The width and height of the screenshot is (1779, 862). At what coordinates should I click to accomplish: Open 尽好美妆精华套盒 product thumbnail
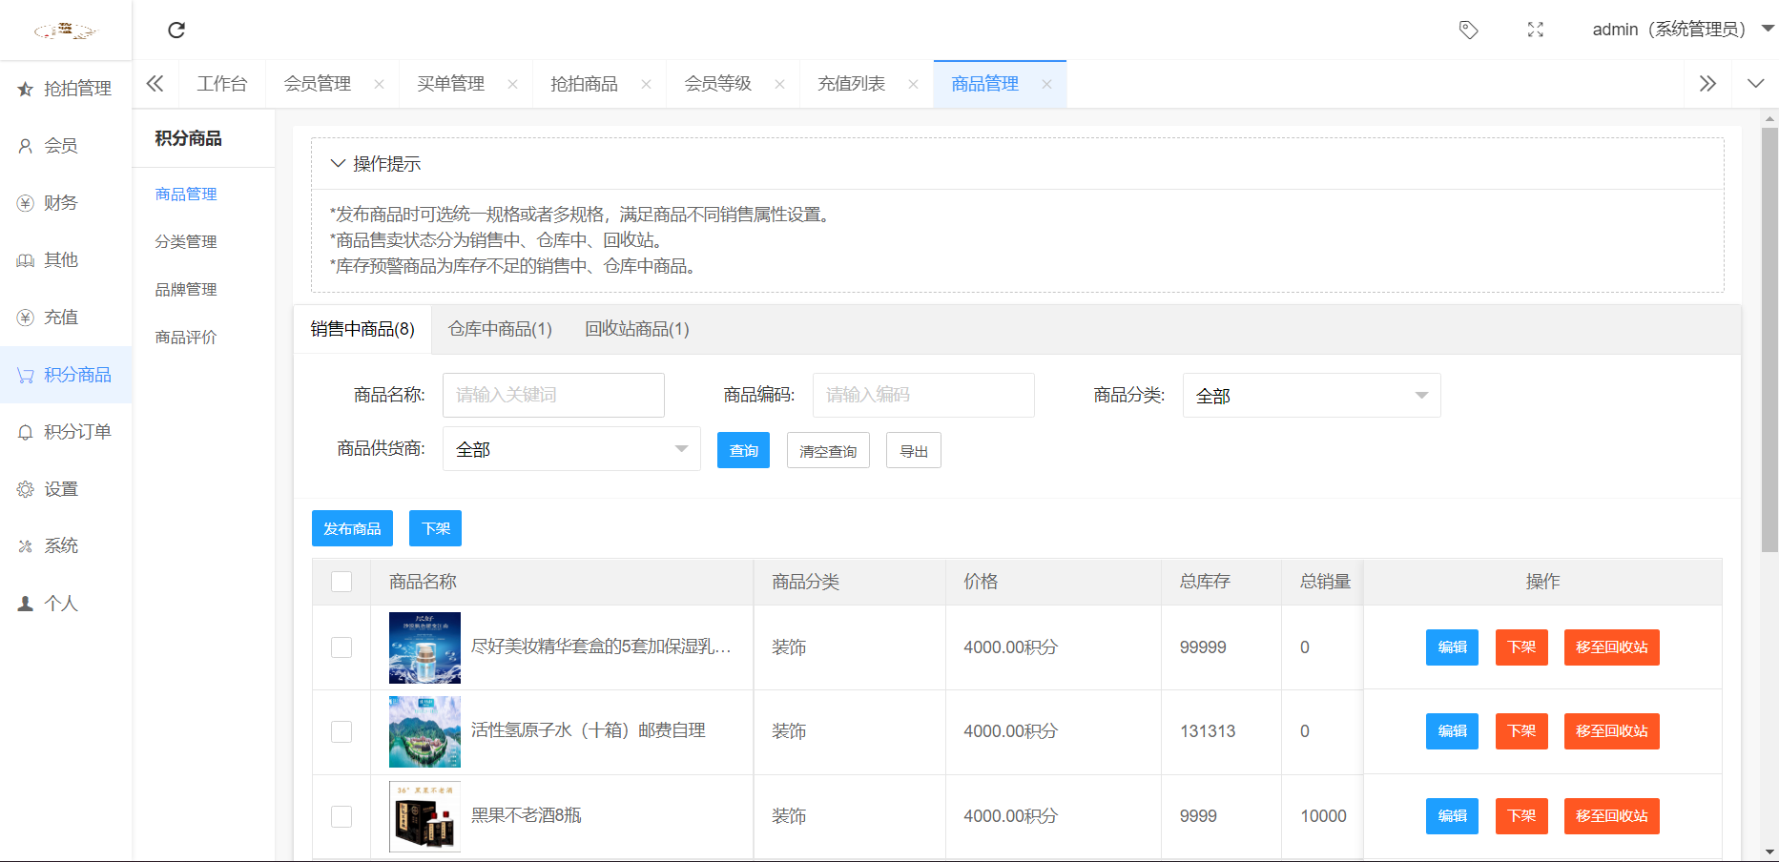tap(424, 647)
